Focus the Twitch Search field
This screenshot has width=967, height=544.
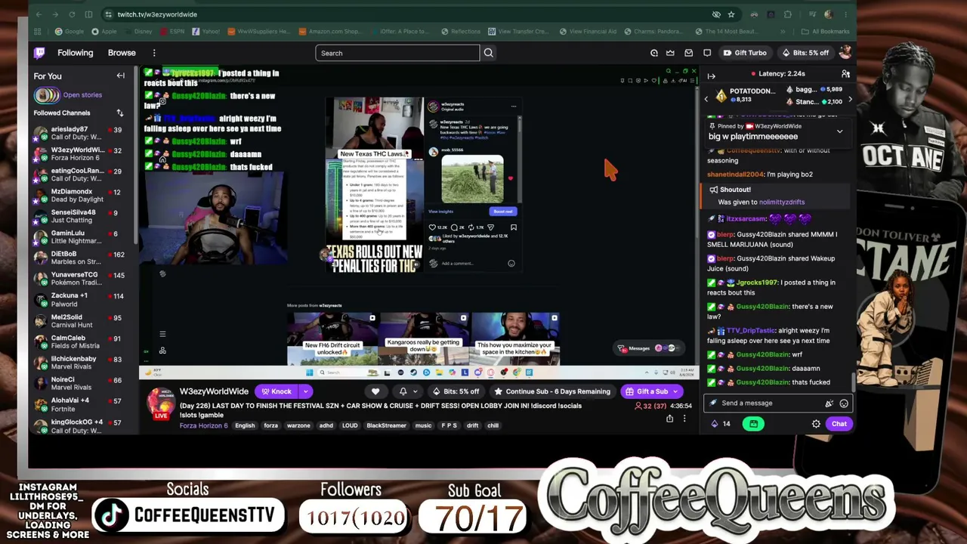(x=397, y=53)
